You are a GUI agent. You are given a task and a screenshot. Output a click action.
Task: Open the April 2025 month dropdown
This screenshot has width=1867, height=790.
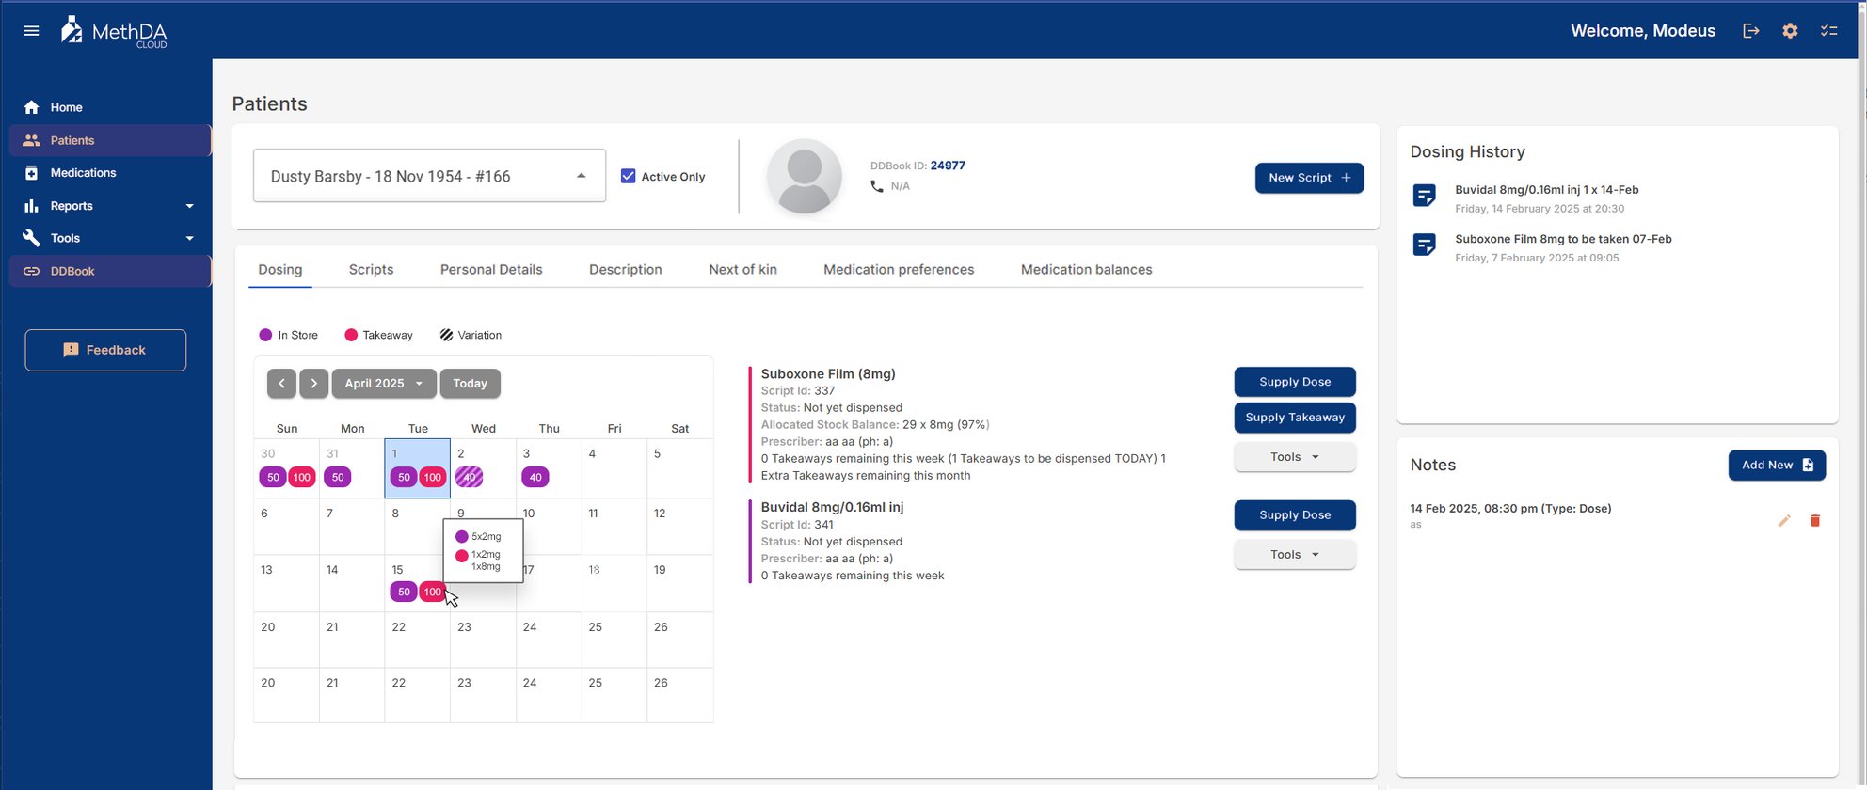384,384
